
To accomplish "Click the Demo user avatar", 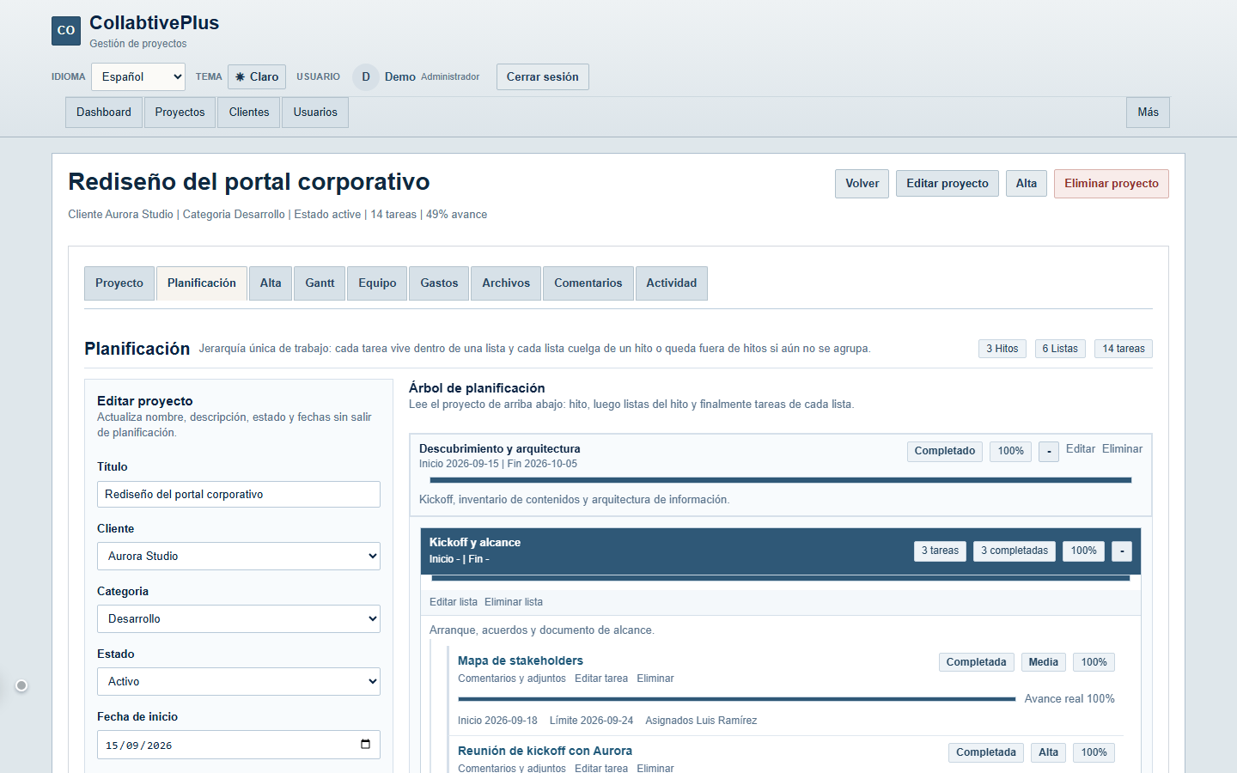I will [x=366, y=76].
